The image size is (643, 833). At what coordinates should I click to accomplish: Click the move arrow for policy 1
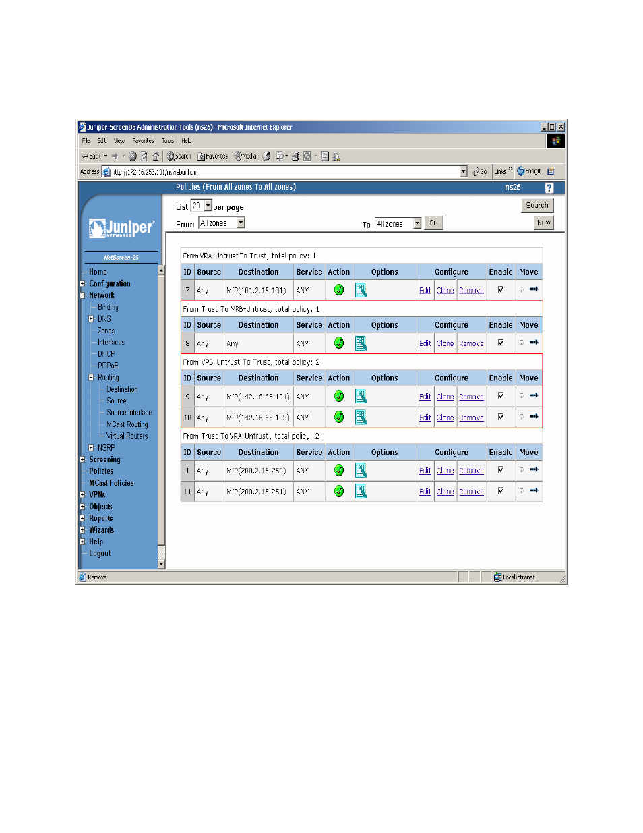(x=534, y=470)
